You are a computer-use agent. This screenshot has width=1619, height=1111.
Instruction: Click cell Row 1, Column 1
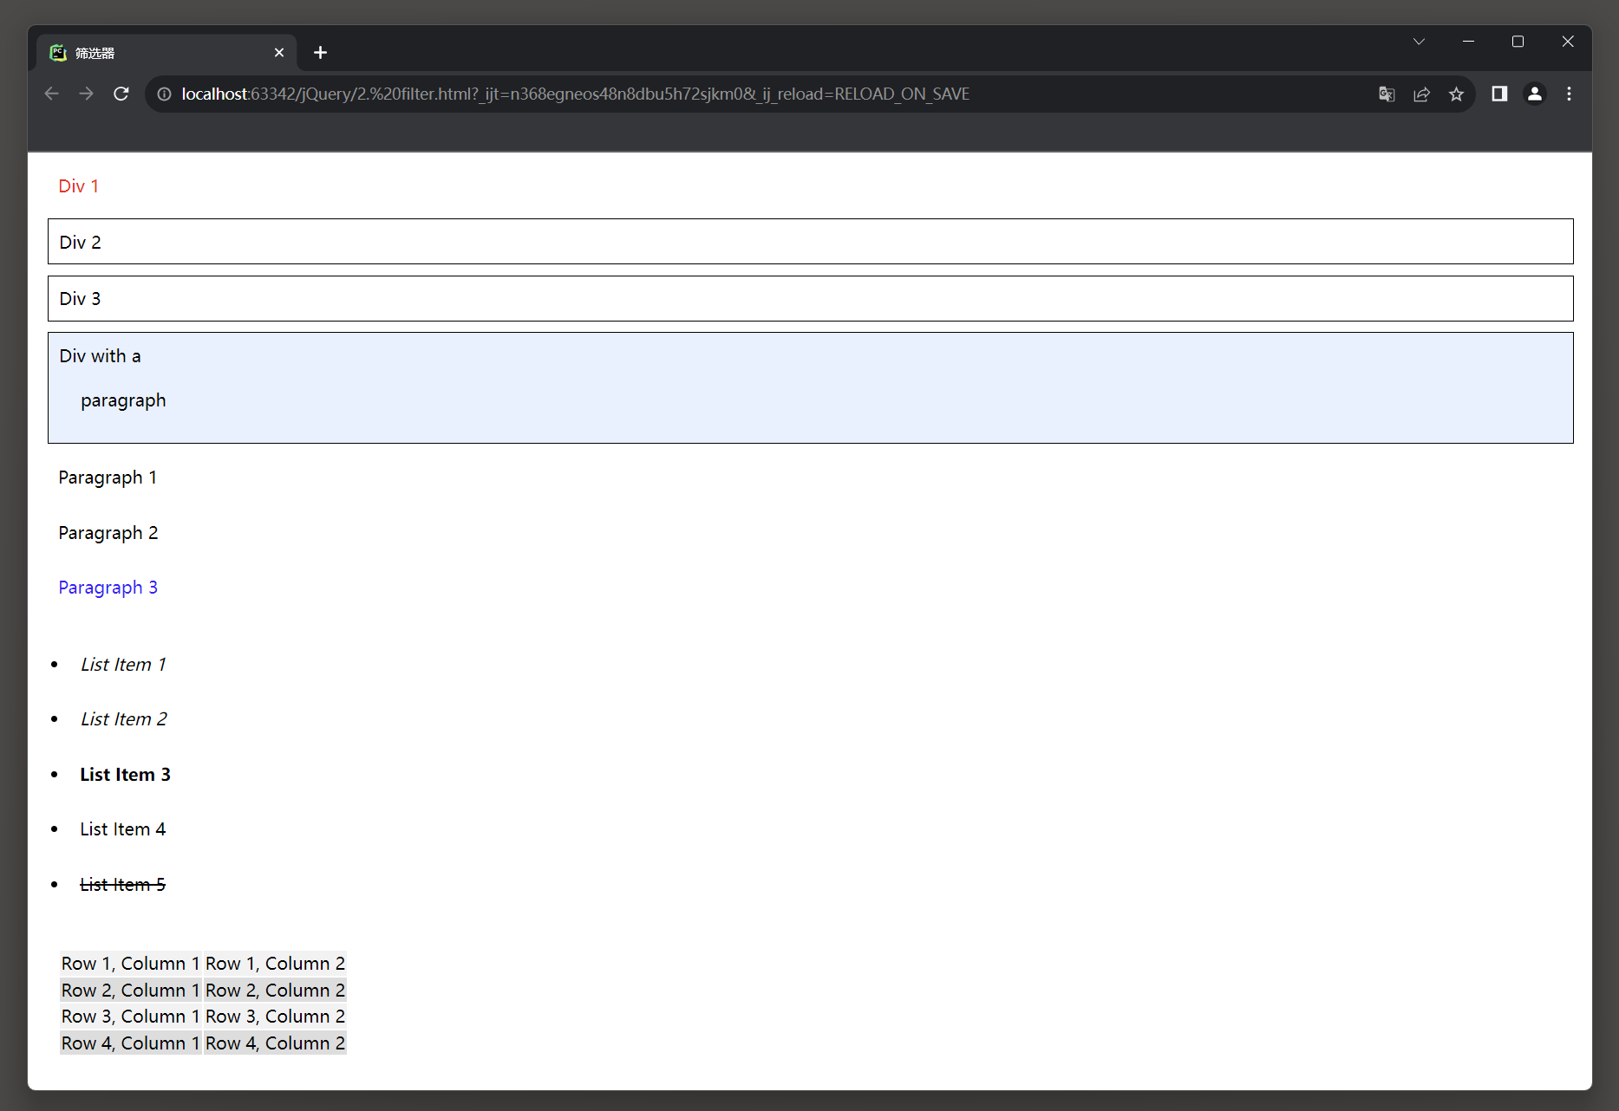pyautogui.click(x=131, y=964)
